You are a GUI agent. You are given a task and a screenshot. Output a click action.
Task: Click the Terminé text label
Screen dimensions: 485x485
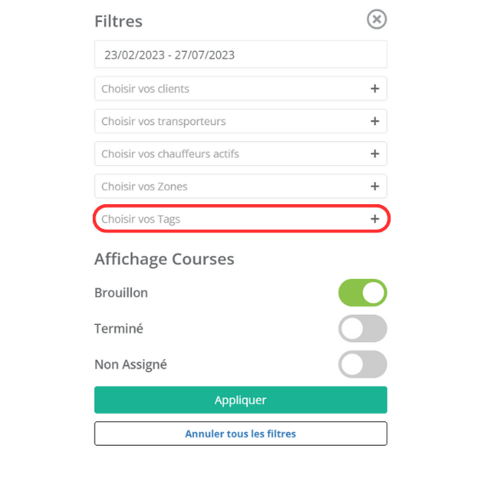point(119,328)
